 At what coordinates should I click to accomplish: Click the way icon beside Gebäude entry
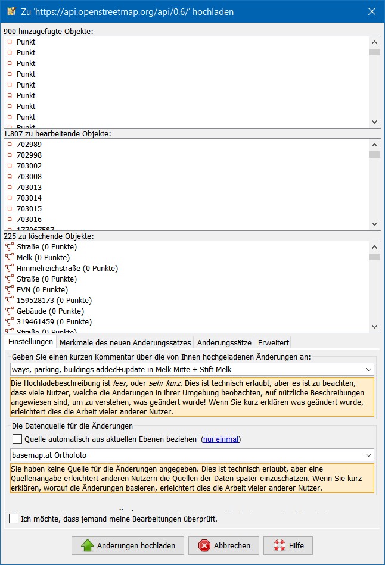point(10,311)
